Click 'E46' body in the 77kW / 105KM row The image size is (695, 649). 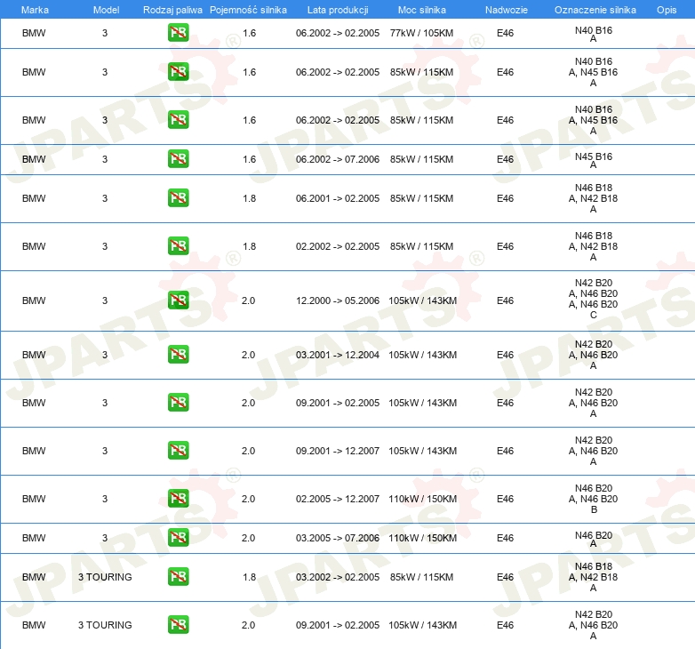[x=506, y=33]
